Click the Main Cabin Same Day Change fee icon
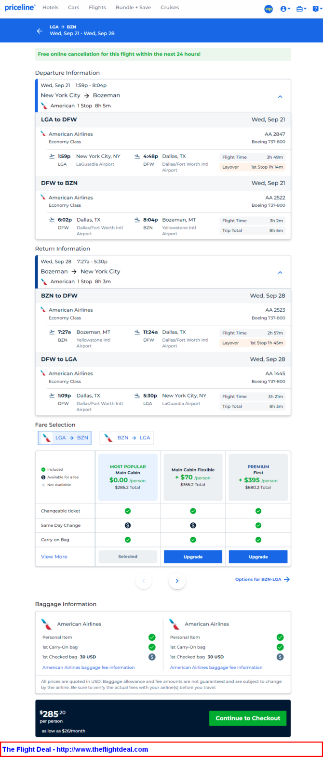This screenshot has height=757, width=323. tap(128, 525)
